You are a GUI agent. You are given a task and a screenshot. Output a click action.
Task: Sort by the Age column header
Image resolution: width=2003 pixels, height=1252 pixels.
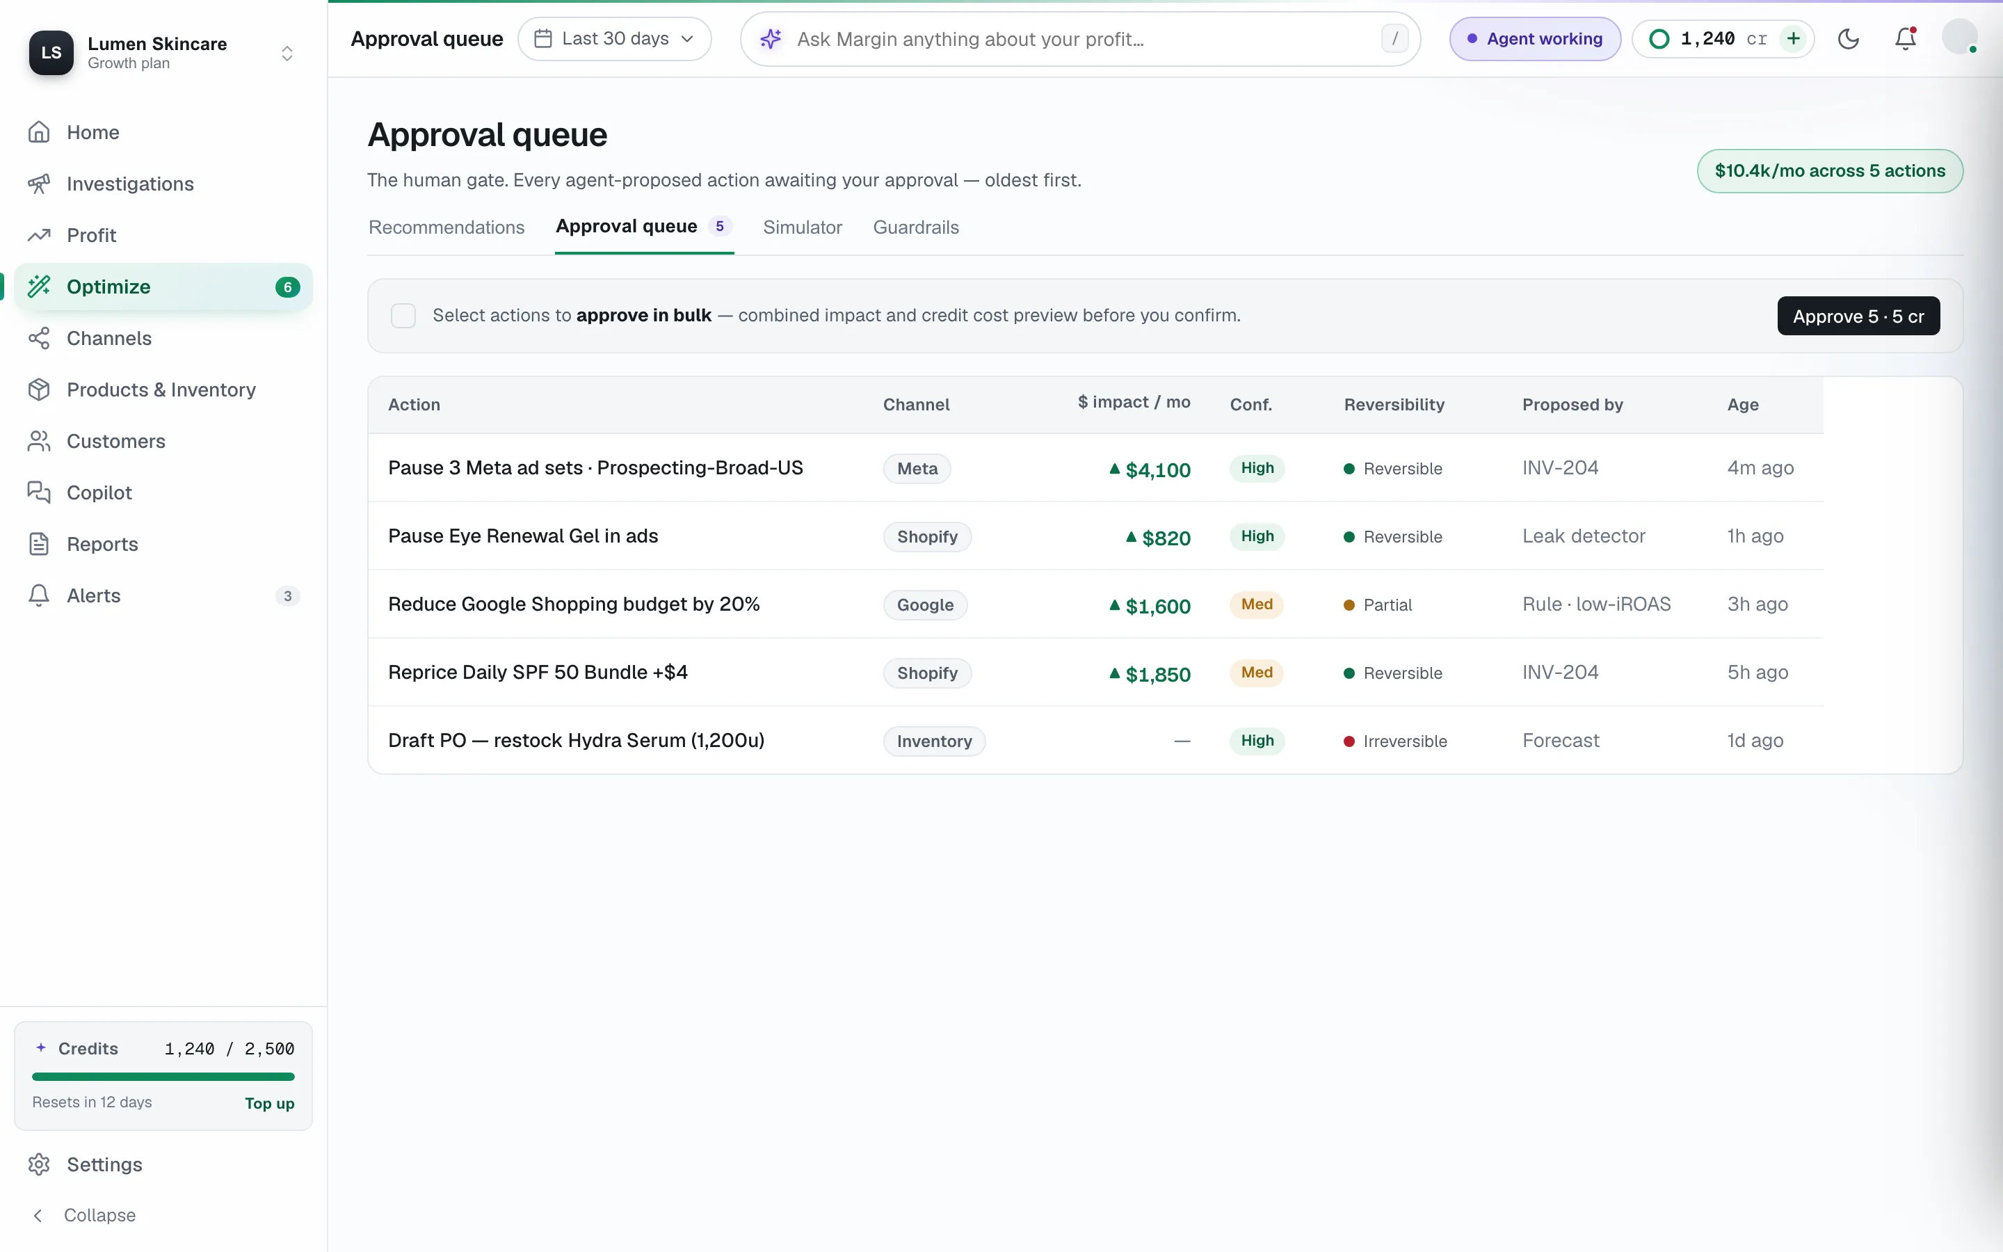[1742, 405]
